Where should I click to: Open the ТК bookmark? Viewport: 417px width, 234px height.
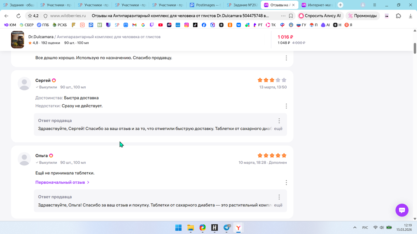271,25
